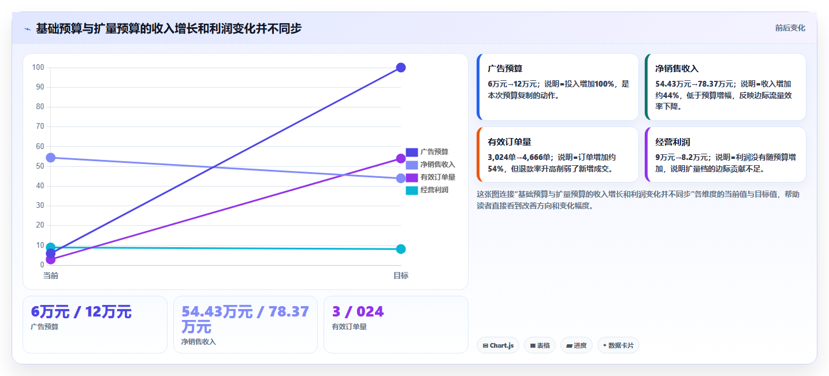Click the 有效订单量 caption under 3 / 024

pos(350,327)
